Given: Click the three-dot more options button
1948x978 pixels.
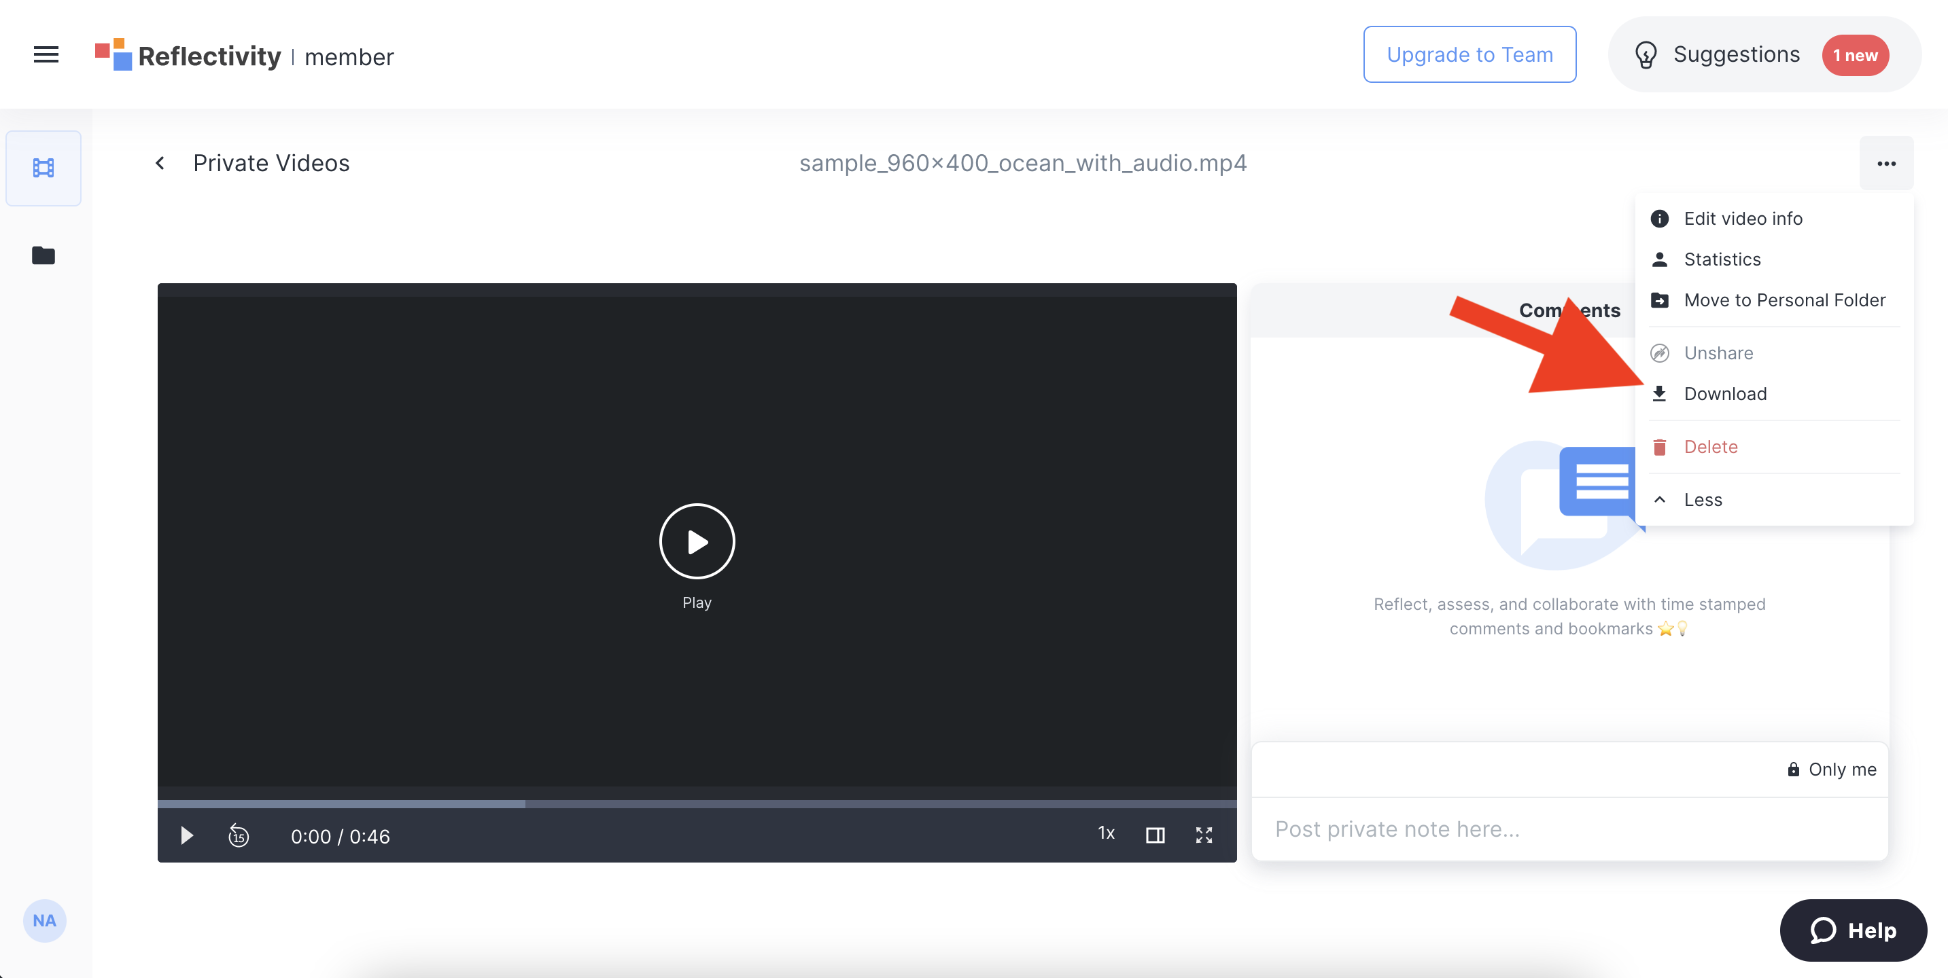Looking at the screenshot, I should pyautogui.click(x=1886, y=163).
